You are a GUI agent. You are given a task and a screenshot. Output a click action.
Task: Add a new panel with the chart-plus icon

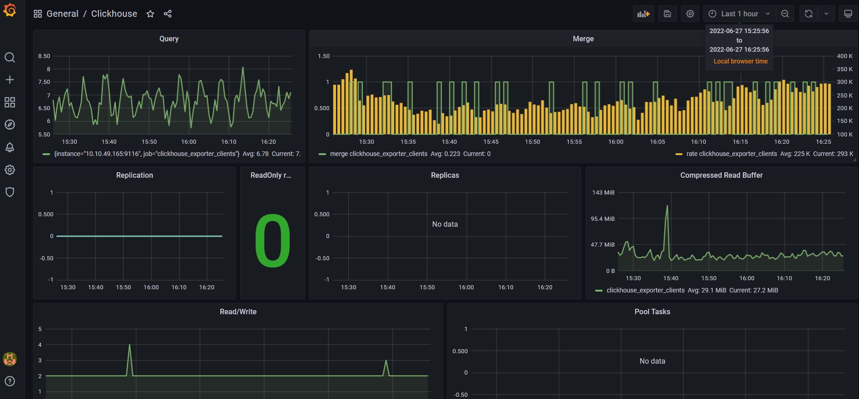643,14
